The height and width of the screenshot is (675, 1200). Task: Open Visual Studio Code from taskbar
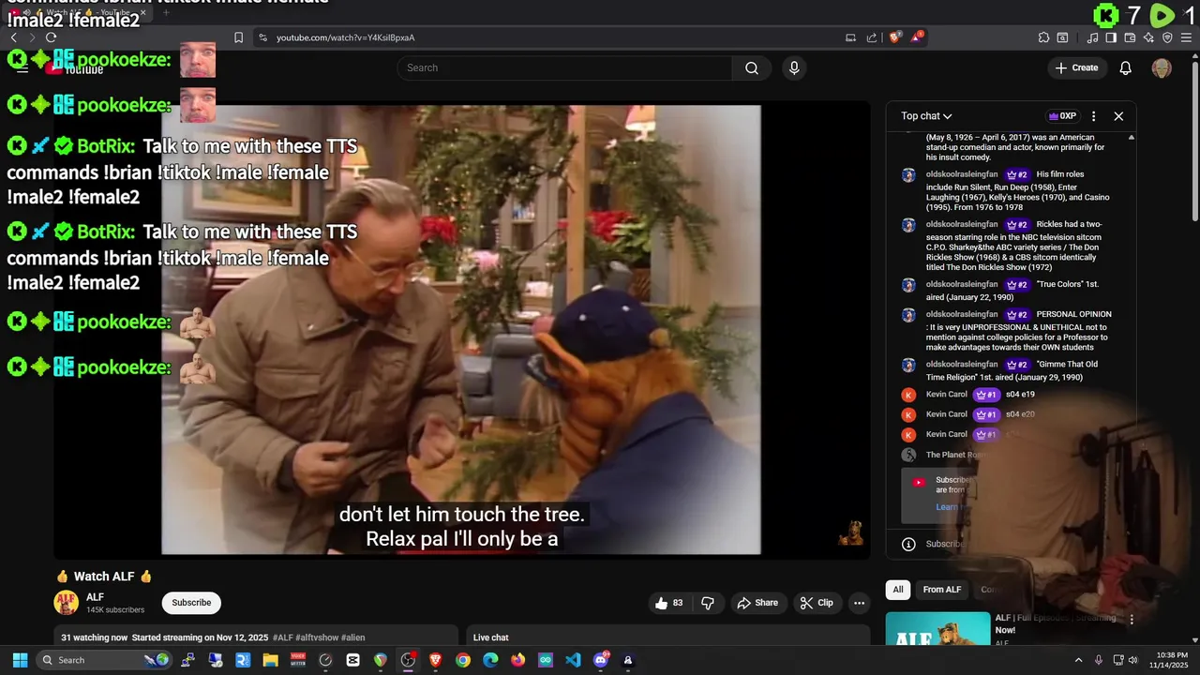click(573, 660)
